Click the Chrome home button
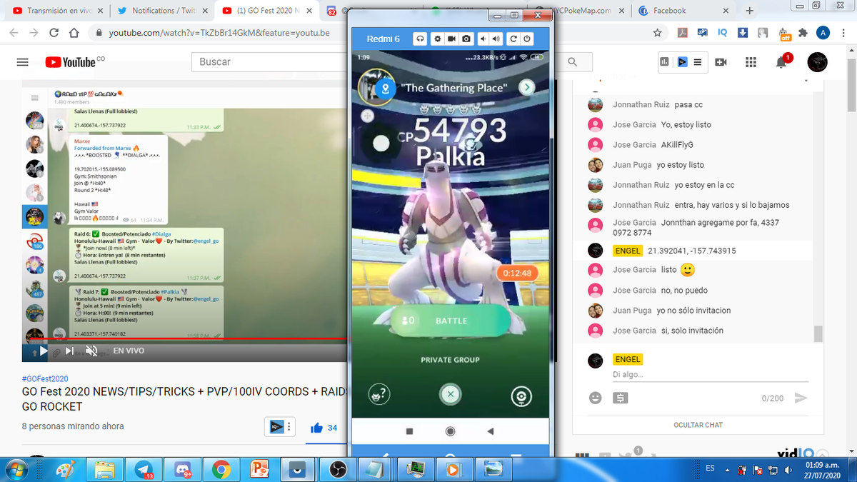857x482 pixels. [x=74, y=33]
